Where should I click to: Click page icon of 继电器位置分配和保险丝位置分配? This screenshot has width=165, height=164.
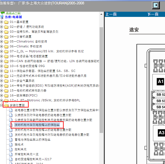point(11,110)
